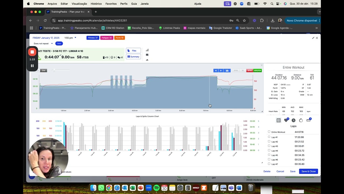Viewport: 344px width, 194px height.
Task: Bookmark this page with the star icon
Action: [x=244, y=20]
